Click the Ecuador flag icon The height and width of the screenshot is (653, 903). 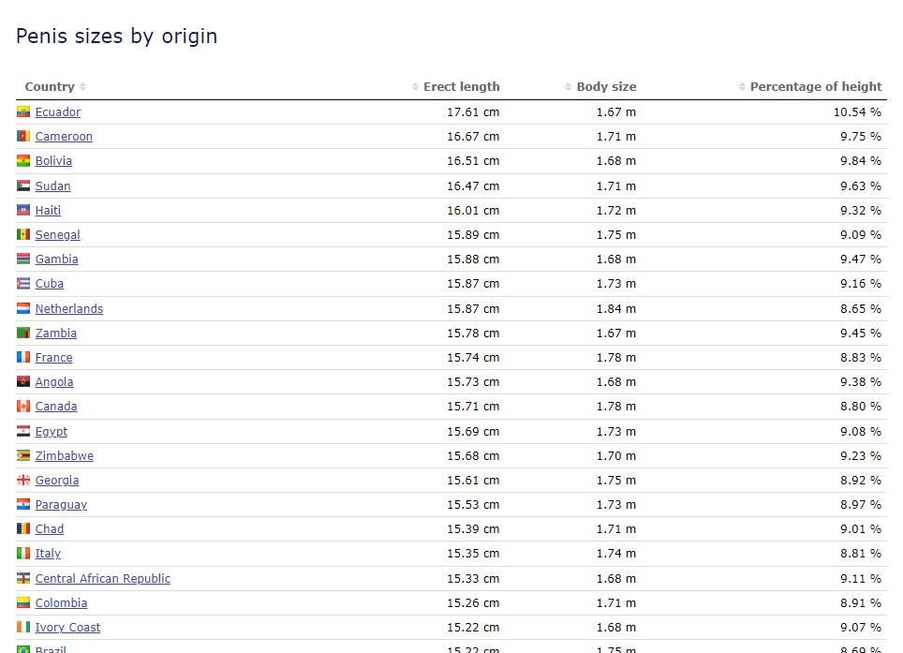point(23,112)
